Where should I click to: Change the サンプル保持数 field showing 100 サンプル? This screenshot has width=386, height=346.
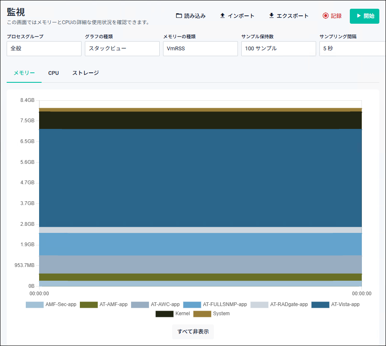tap(279, 49)
